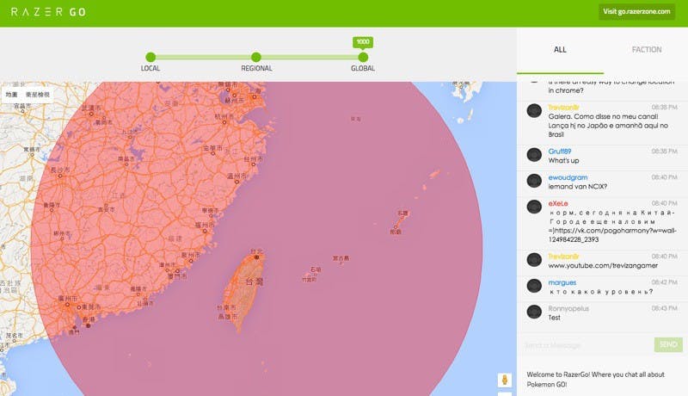Click the Welcome to RazerGo text

(x=595, y=380)
